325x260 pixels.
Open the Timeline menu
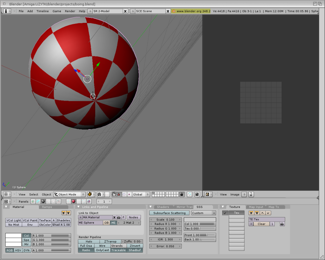tap(43, 11)
